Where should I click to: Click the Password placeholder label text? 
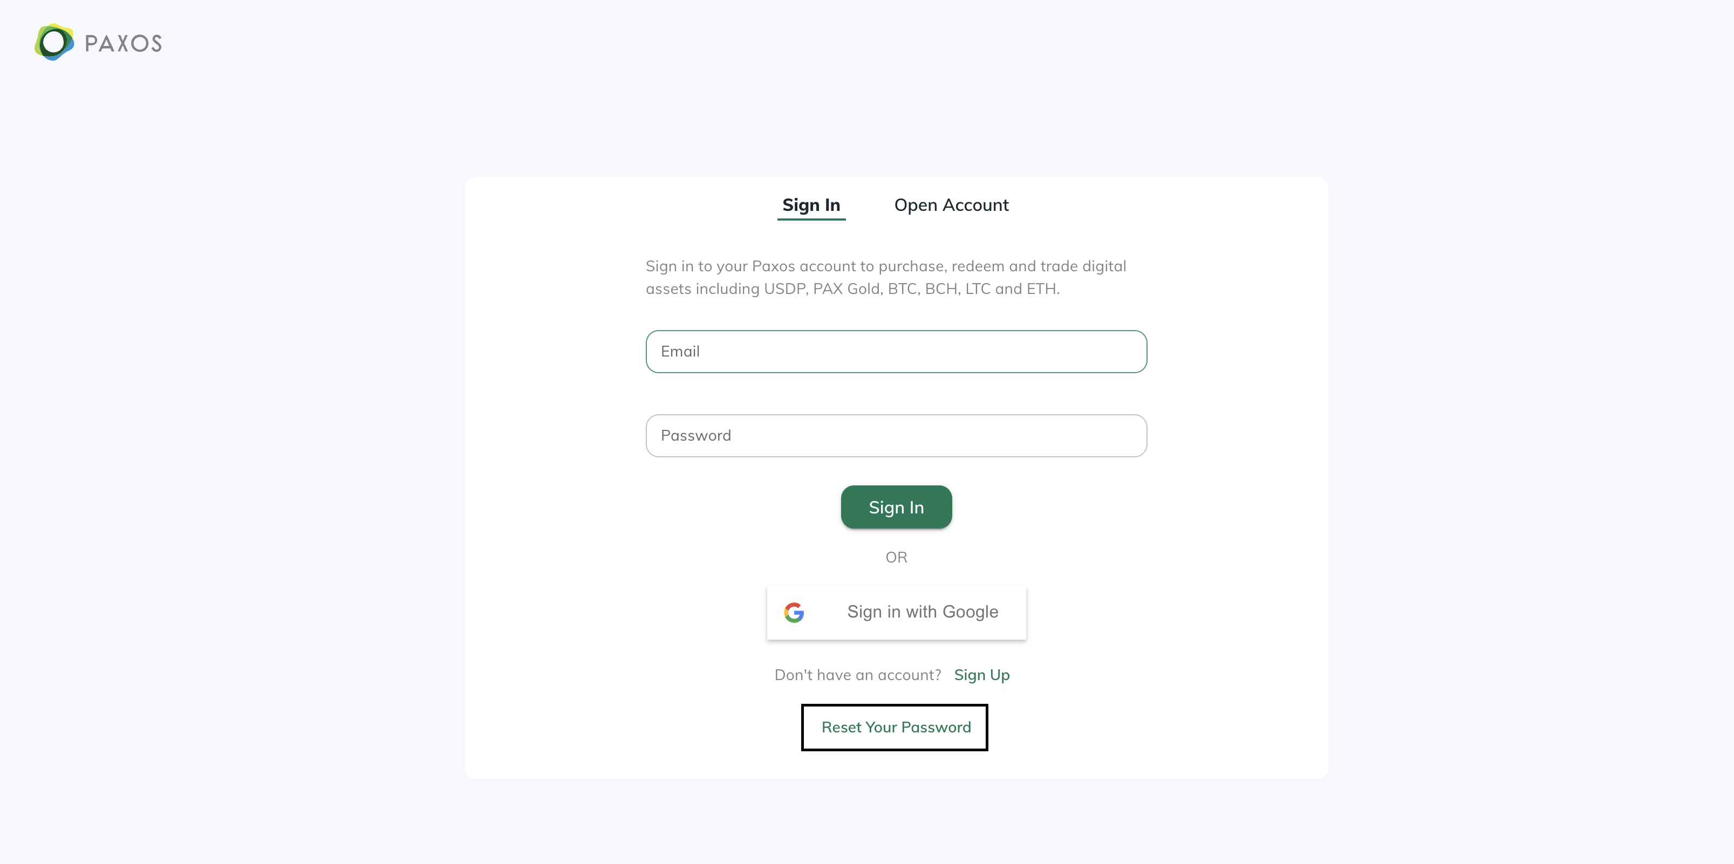695,435
